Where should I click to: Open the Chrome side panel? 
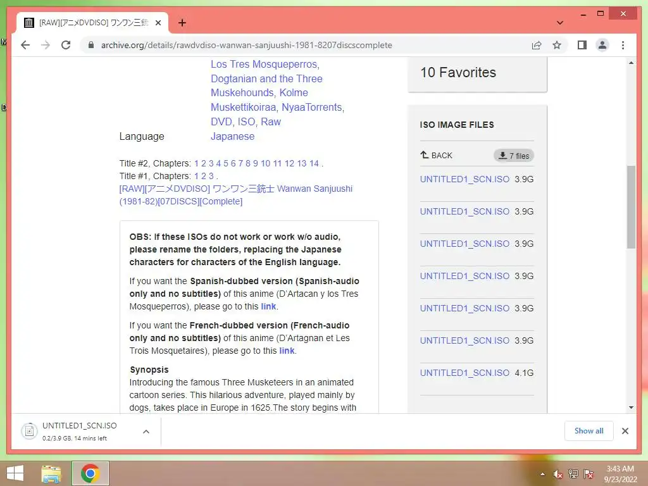(582, 45)
